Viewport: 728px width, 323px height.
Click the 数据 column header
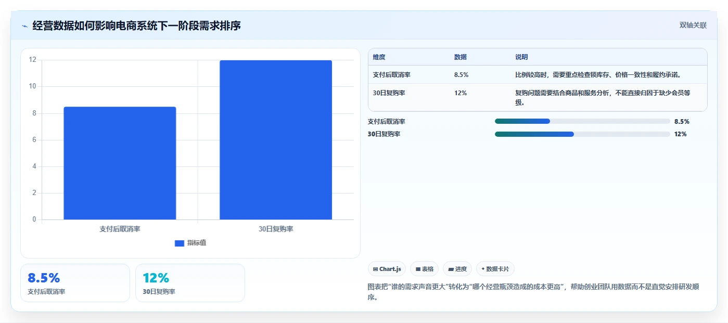461,57
